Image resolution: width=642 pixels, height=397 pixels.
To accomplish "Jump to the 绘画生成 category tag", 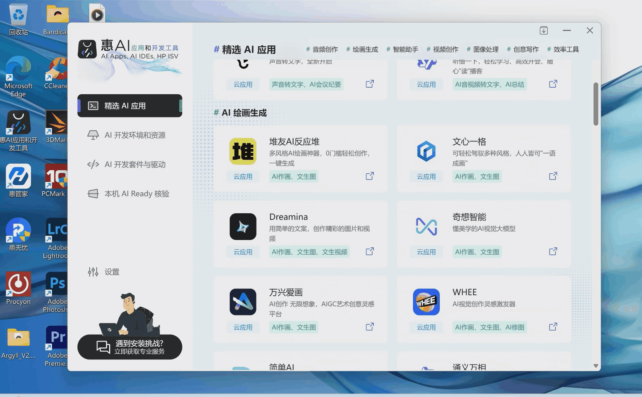I will coord(362,49).
